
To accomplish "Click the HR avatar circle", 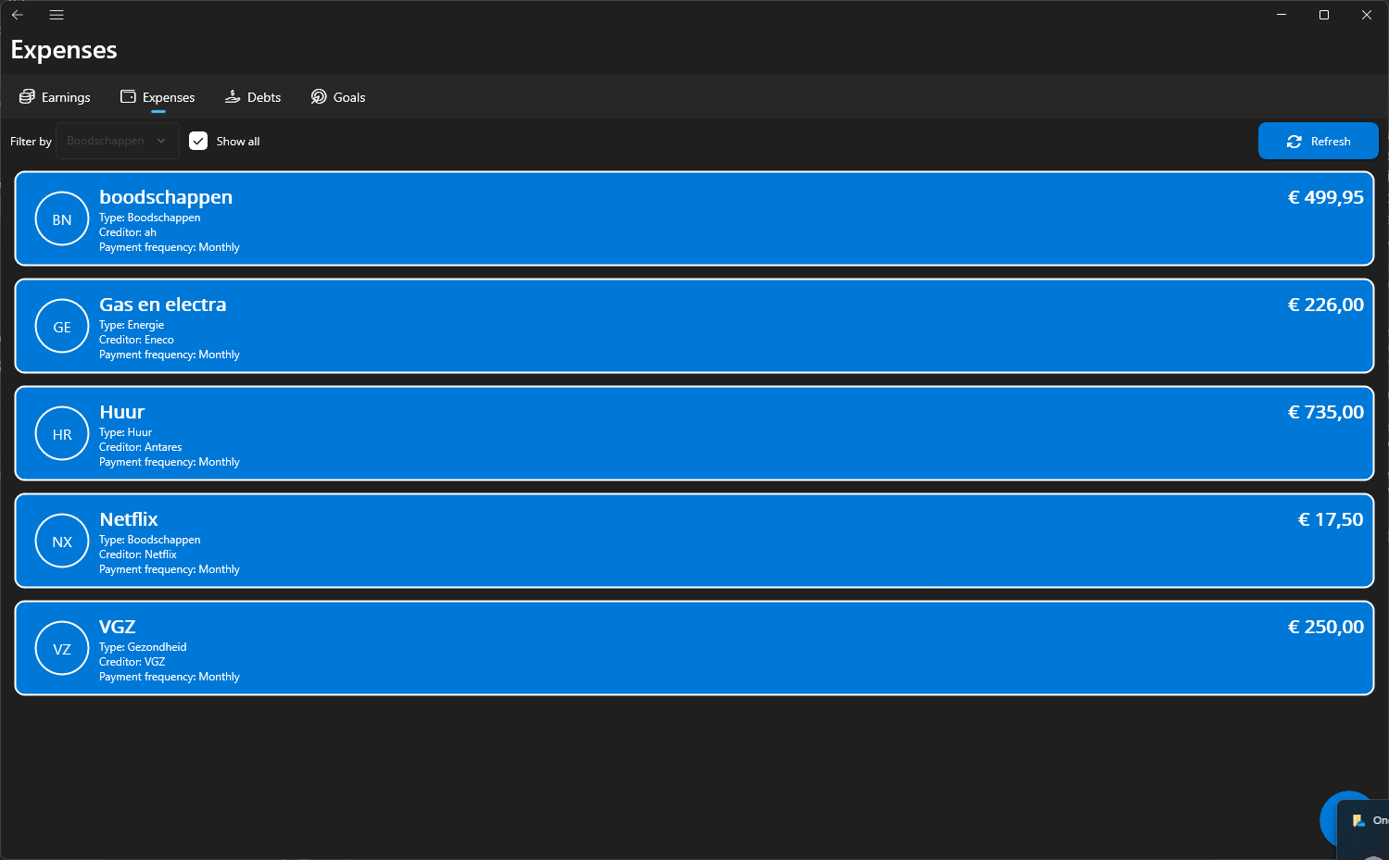I will [62, 433].
